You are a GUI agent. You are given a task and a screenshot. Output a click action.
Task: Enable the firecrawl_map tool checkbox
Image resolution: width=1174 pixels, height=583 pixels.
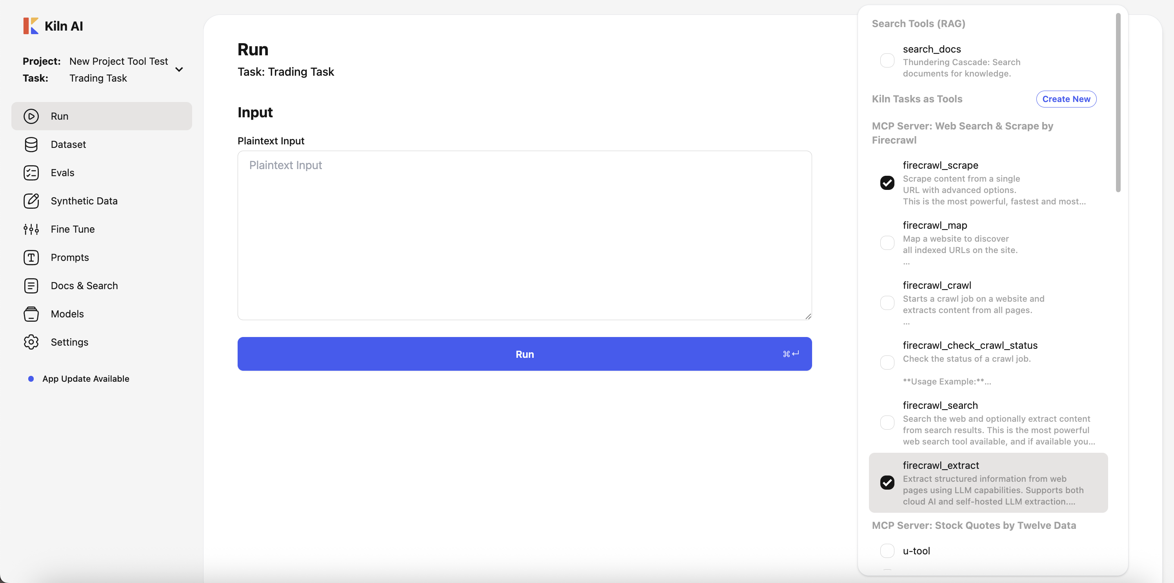pos(887,242)
